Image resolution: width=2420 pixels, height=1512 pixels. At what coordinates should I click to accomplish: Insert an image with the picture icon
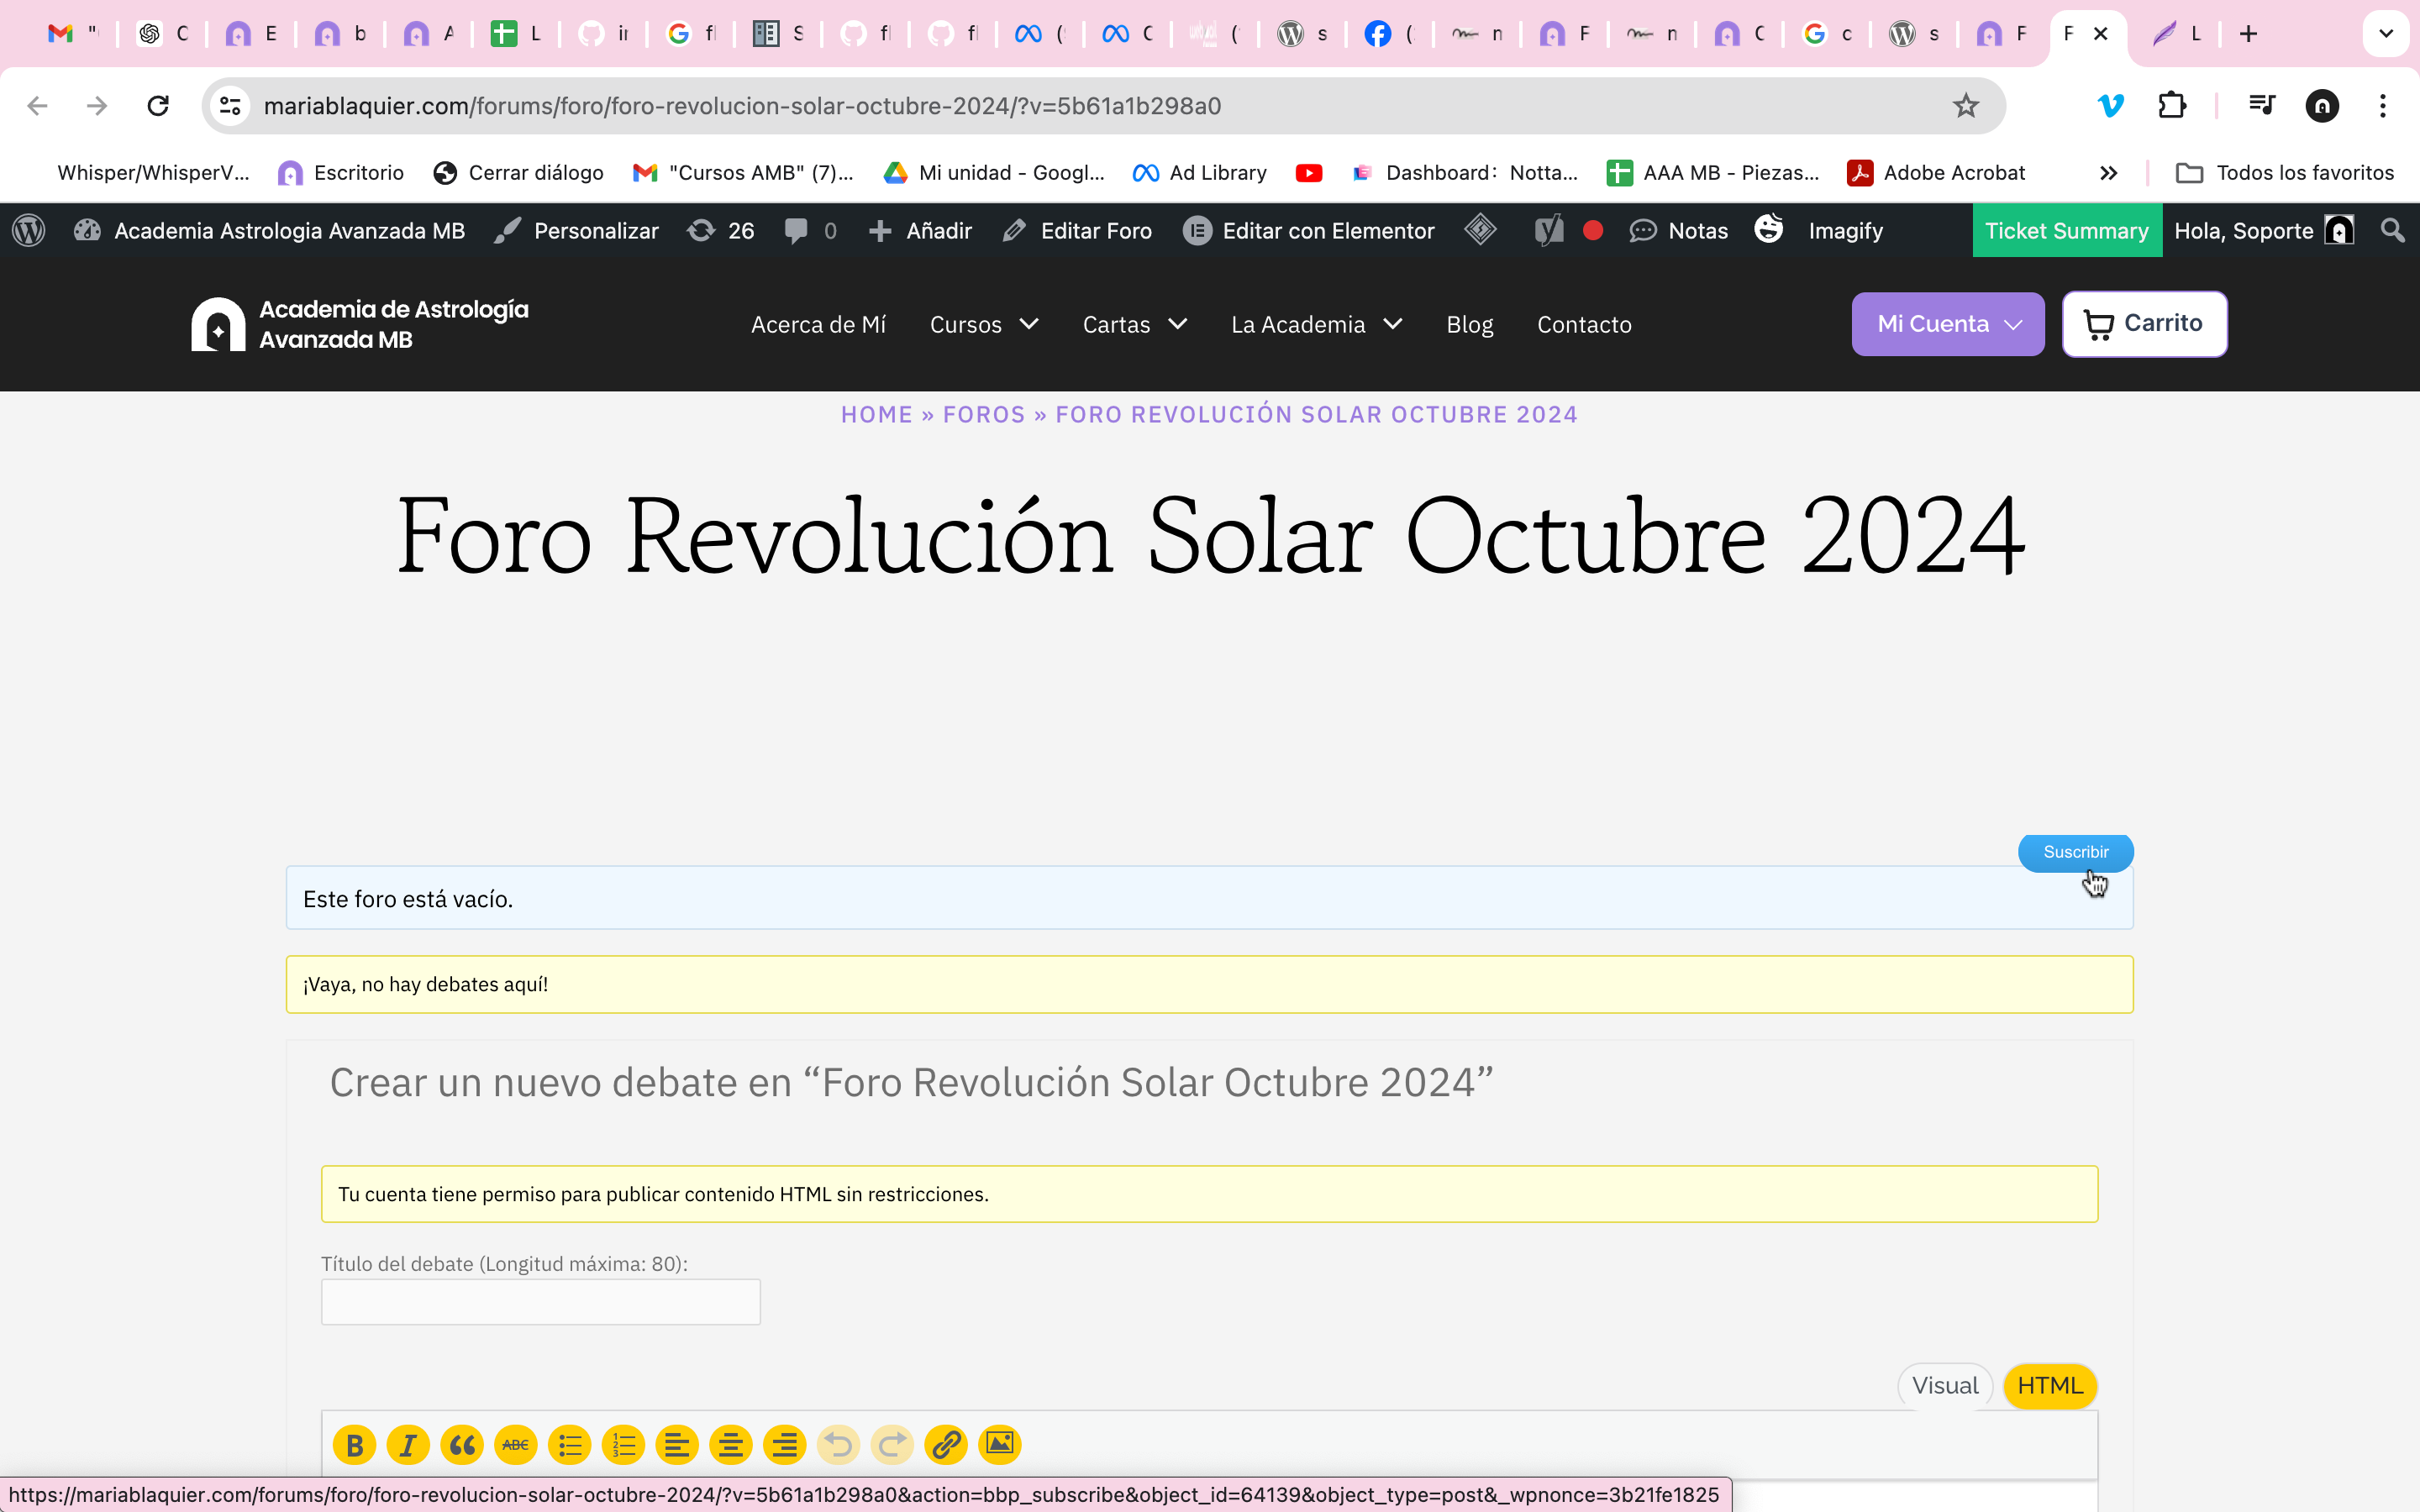pyautogui.click(x=1000, y=1445)
